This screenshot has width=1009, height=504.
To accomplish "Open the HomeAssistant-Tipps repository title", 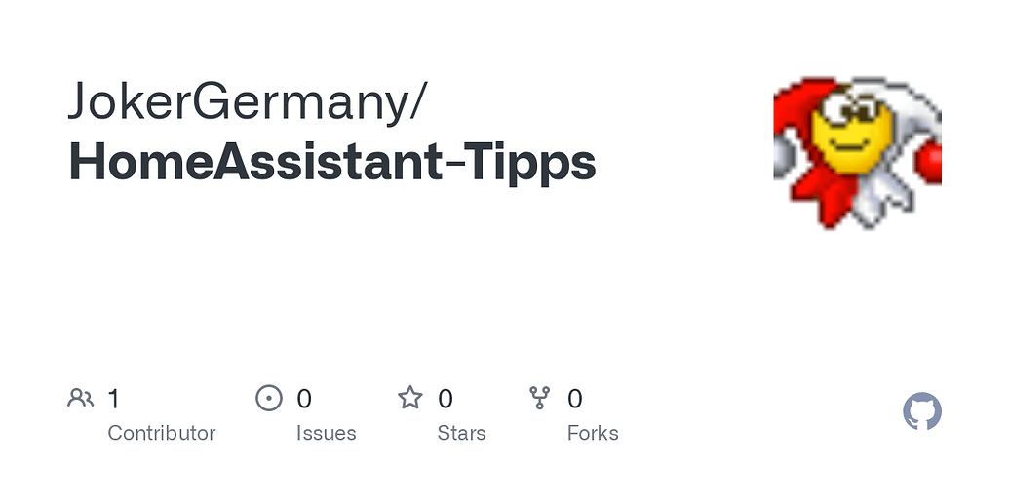I will (x=331, y=163).
